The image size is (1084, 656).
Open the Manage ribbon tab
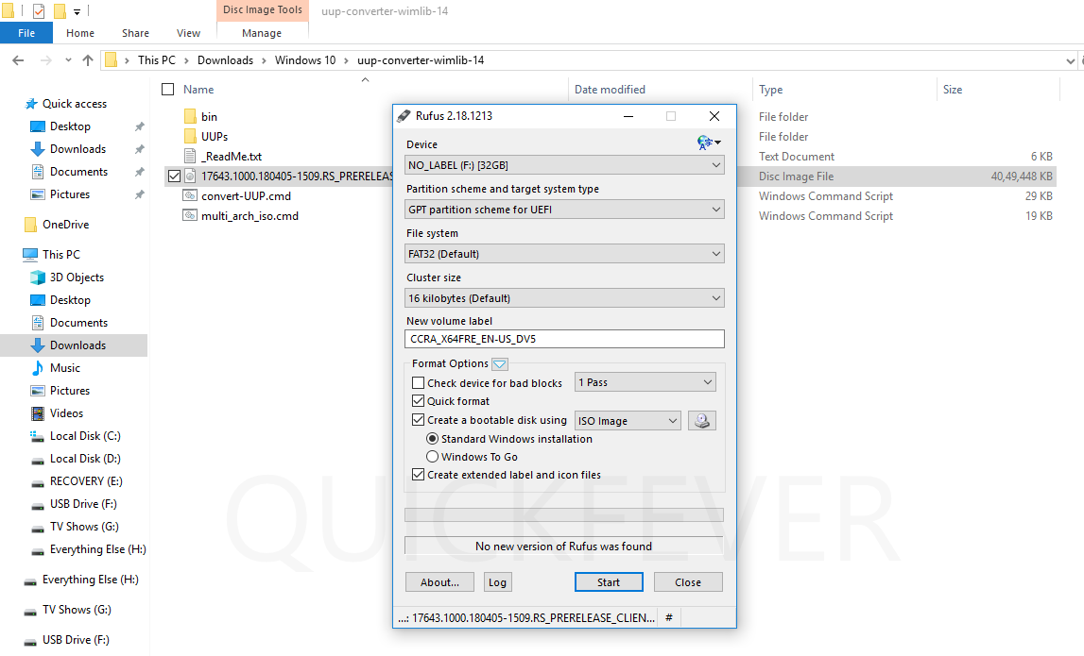pos(262,32)
